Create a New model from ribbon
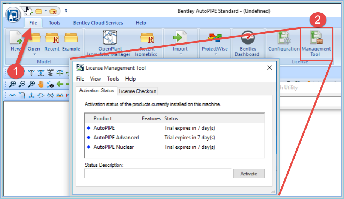 pos(16,41)
